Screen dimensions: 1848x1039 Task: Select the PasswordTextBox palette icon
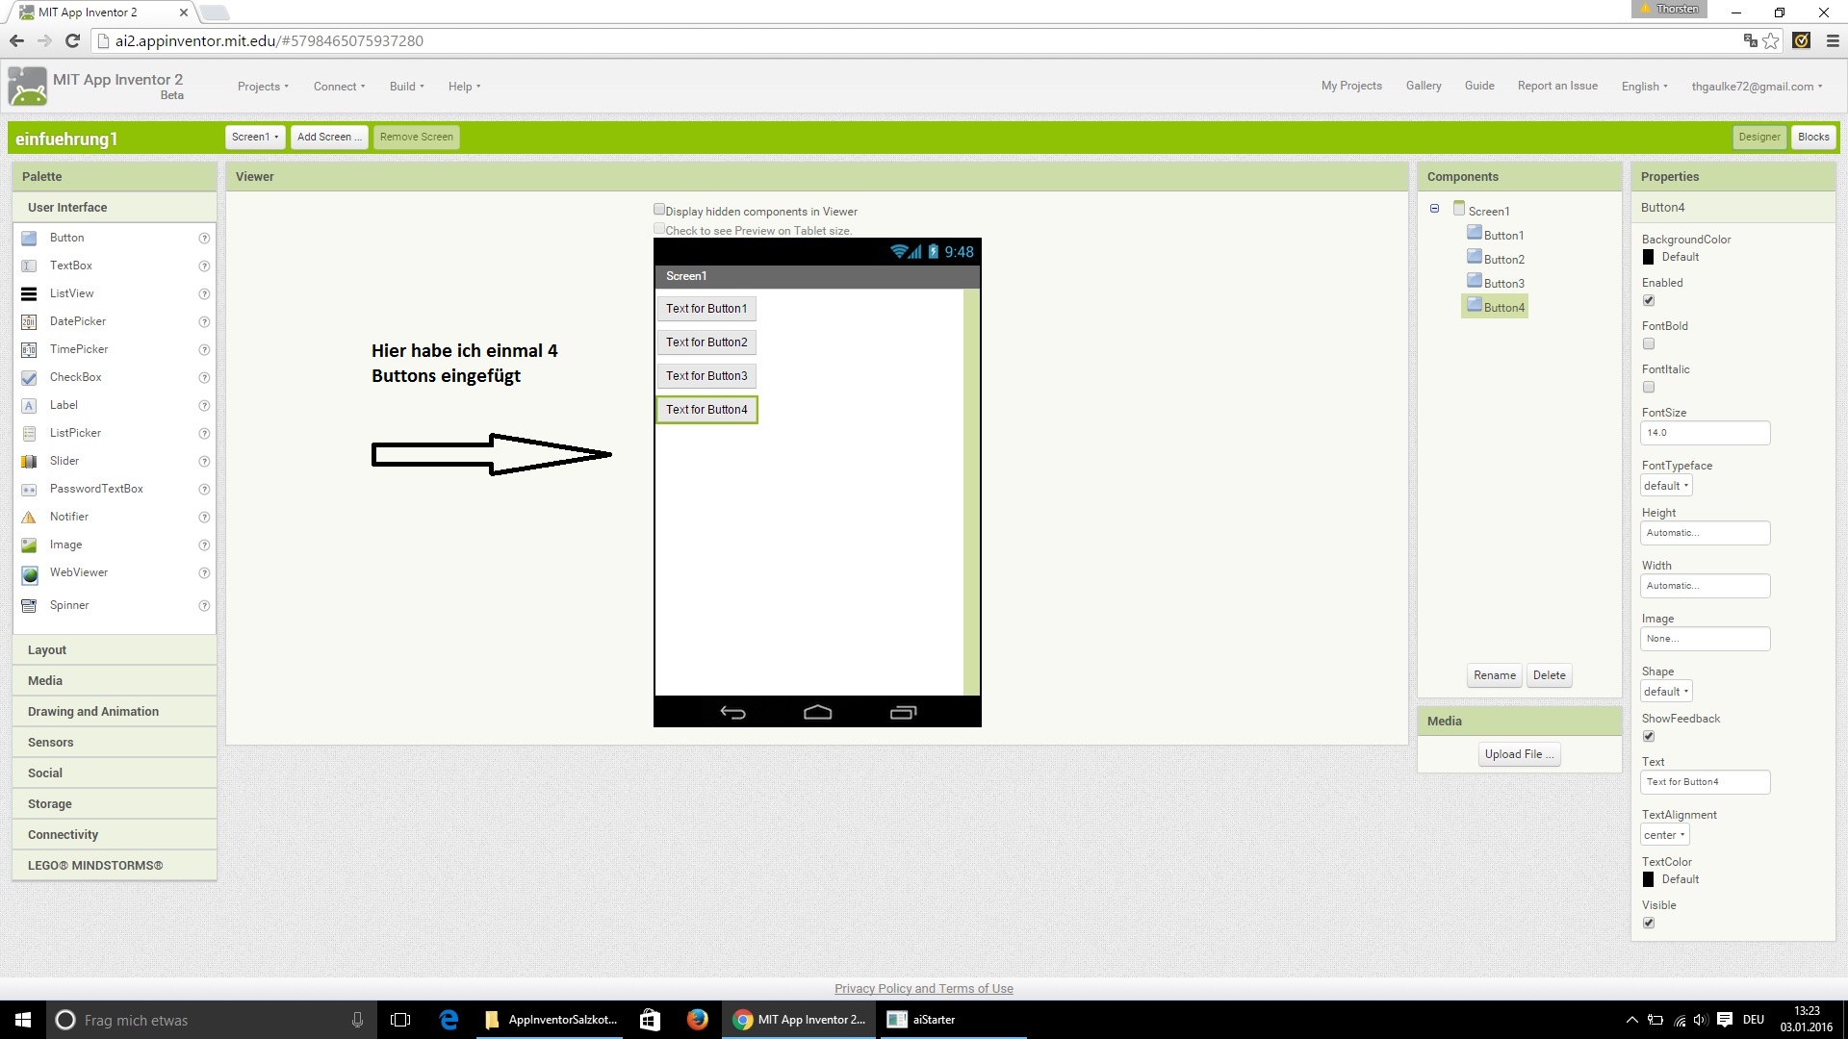29,489
